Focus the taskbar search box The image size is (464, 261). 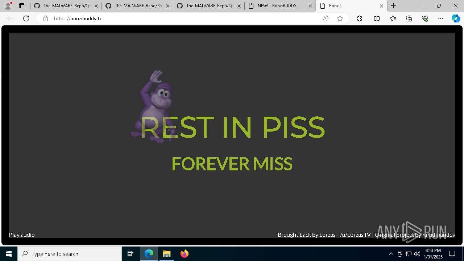tap(70, 254)
